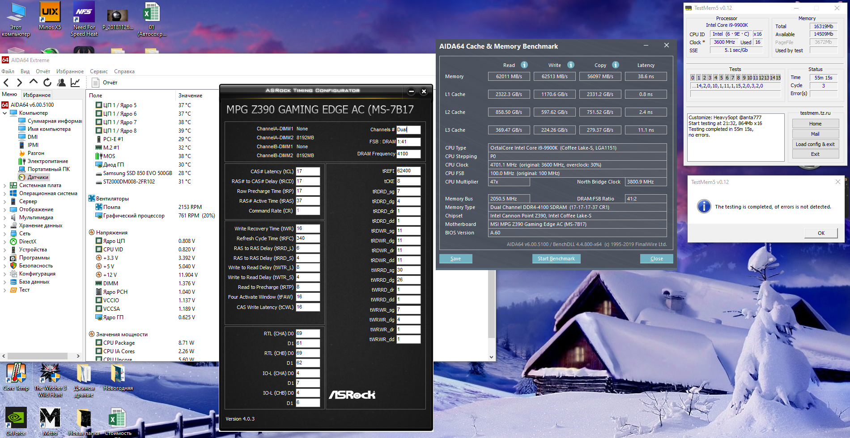
Task: Expand the Операционная система tree node
Action: click(5, 193)
